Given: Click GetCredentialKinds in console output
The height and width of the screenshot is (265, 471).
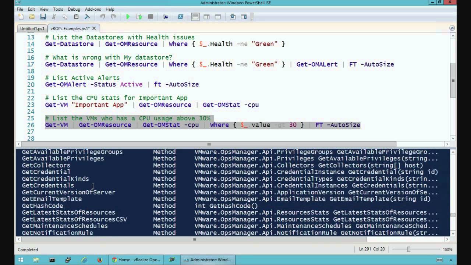Looking at the screenshot, I should tap(55, 179).
